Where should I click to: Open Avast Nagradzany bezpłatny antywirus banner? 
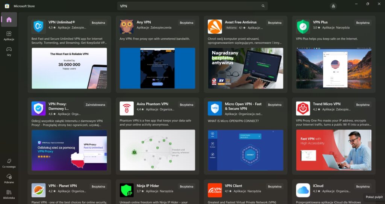click(246, 68)
